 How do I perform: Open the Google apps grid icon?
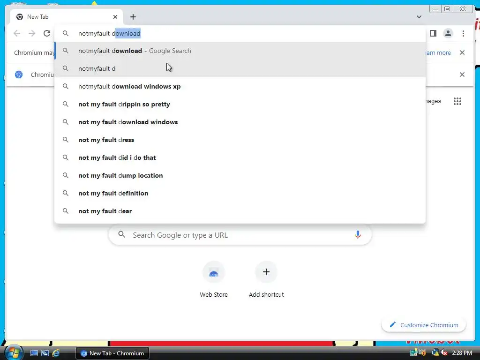pyautogui.click(x=457, y=101)
